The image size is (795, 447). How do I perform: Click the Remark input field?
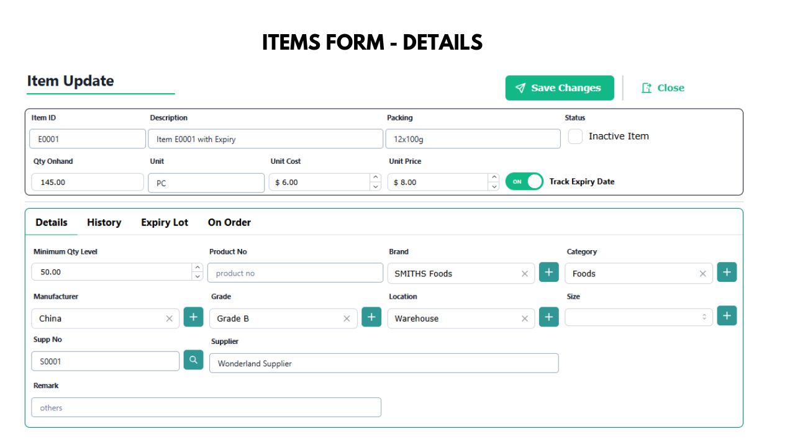click(x=206, y=407)
